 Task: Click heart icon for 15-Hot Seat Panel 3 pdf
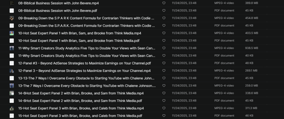click(164, 116)
